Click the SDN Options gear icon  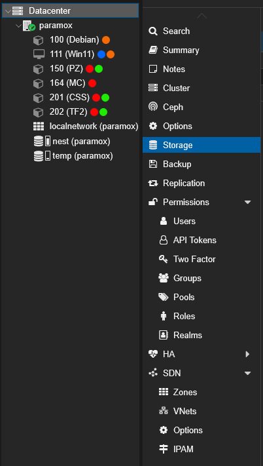point(164,431)
